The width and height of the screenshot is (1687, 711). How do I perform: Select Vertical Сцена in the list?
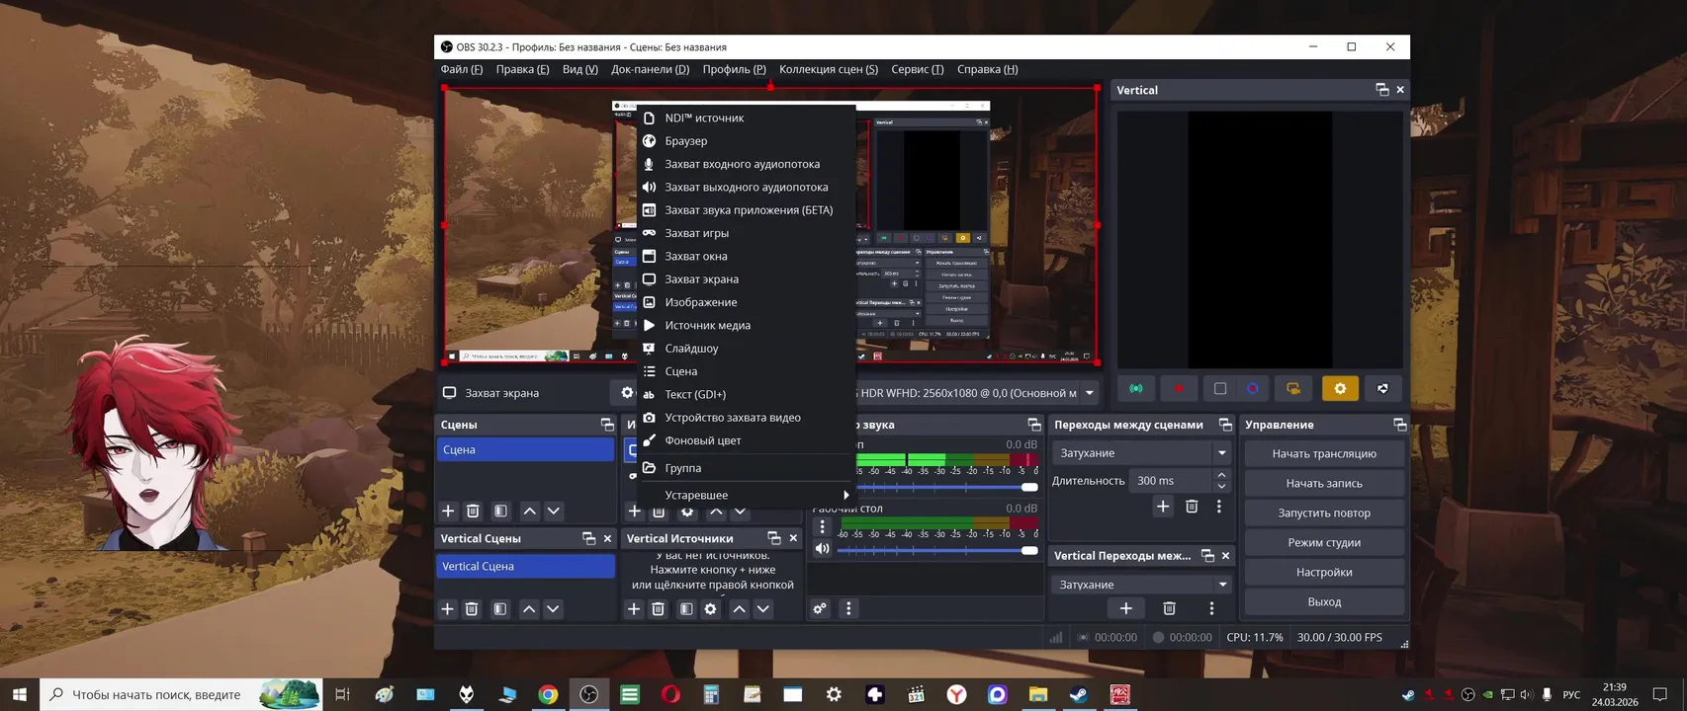point(525,566)
